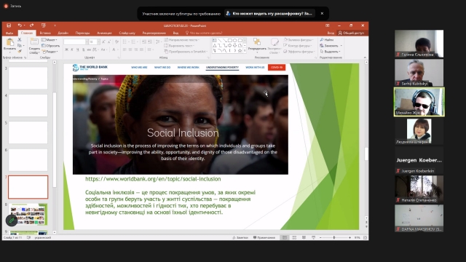Pick the oval shape from shapes gallery
Image resolution: width=466 pixels, height=262 pixels.
(234, 41)
